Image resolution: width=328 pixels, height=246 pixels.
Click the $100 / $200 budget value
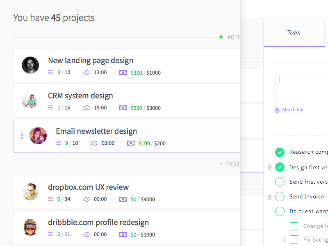tap(152, 143)
